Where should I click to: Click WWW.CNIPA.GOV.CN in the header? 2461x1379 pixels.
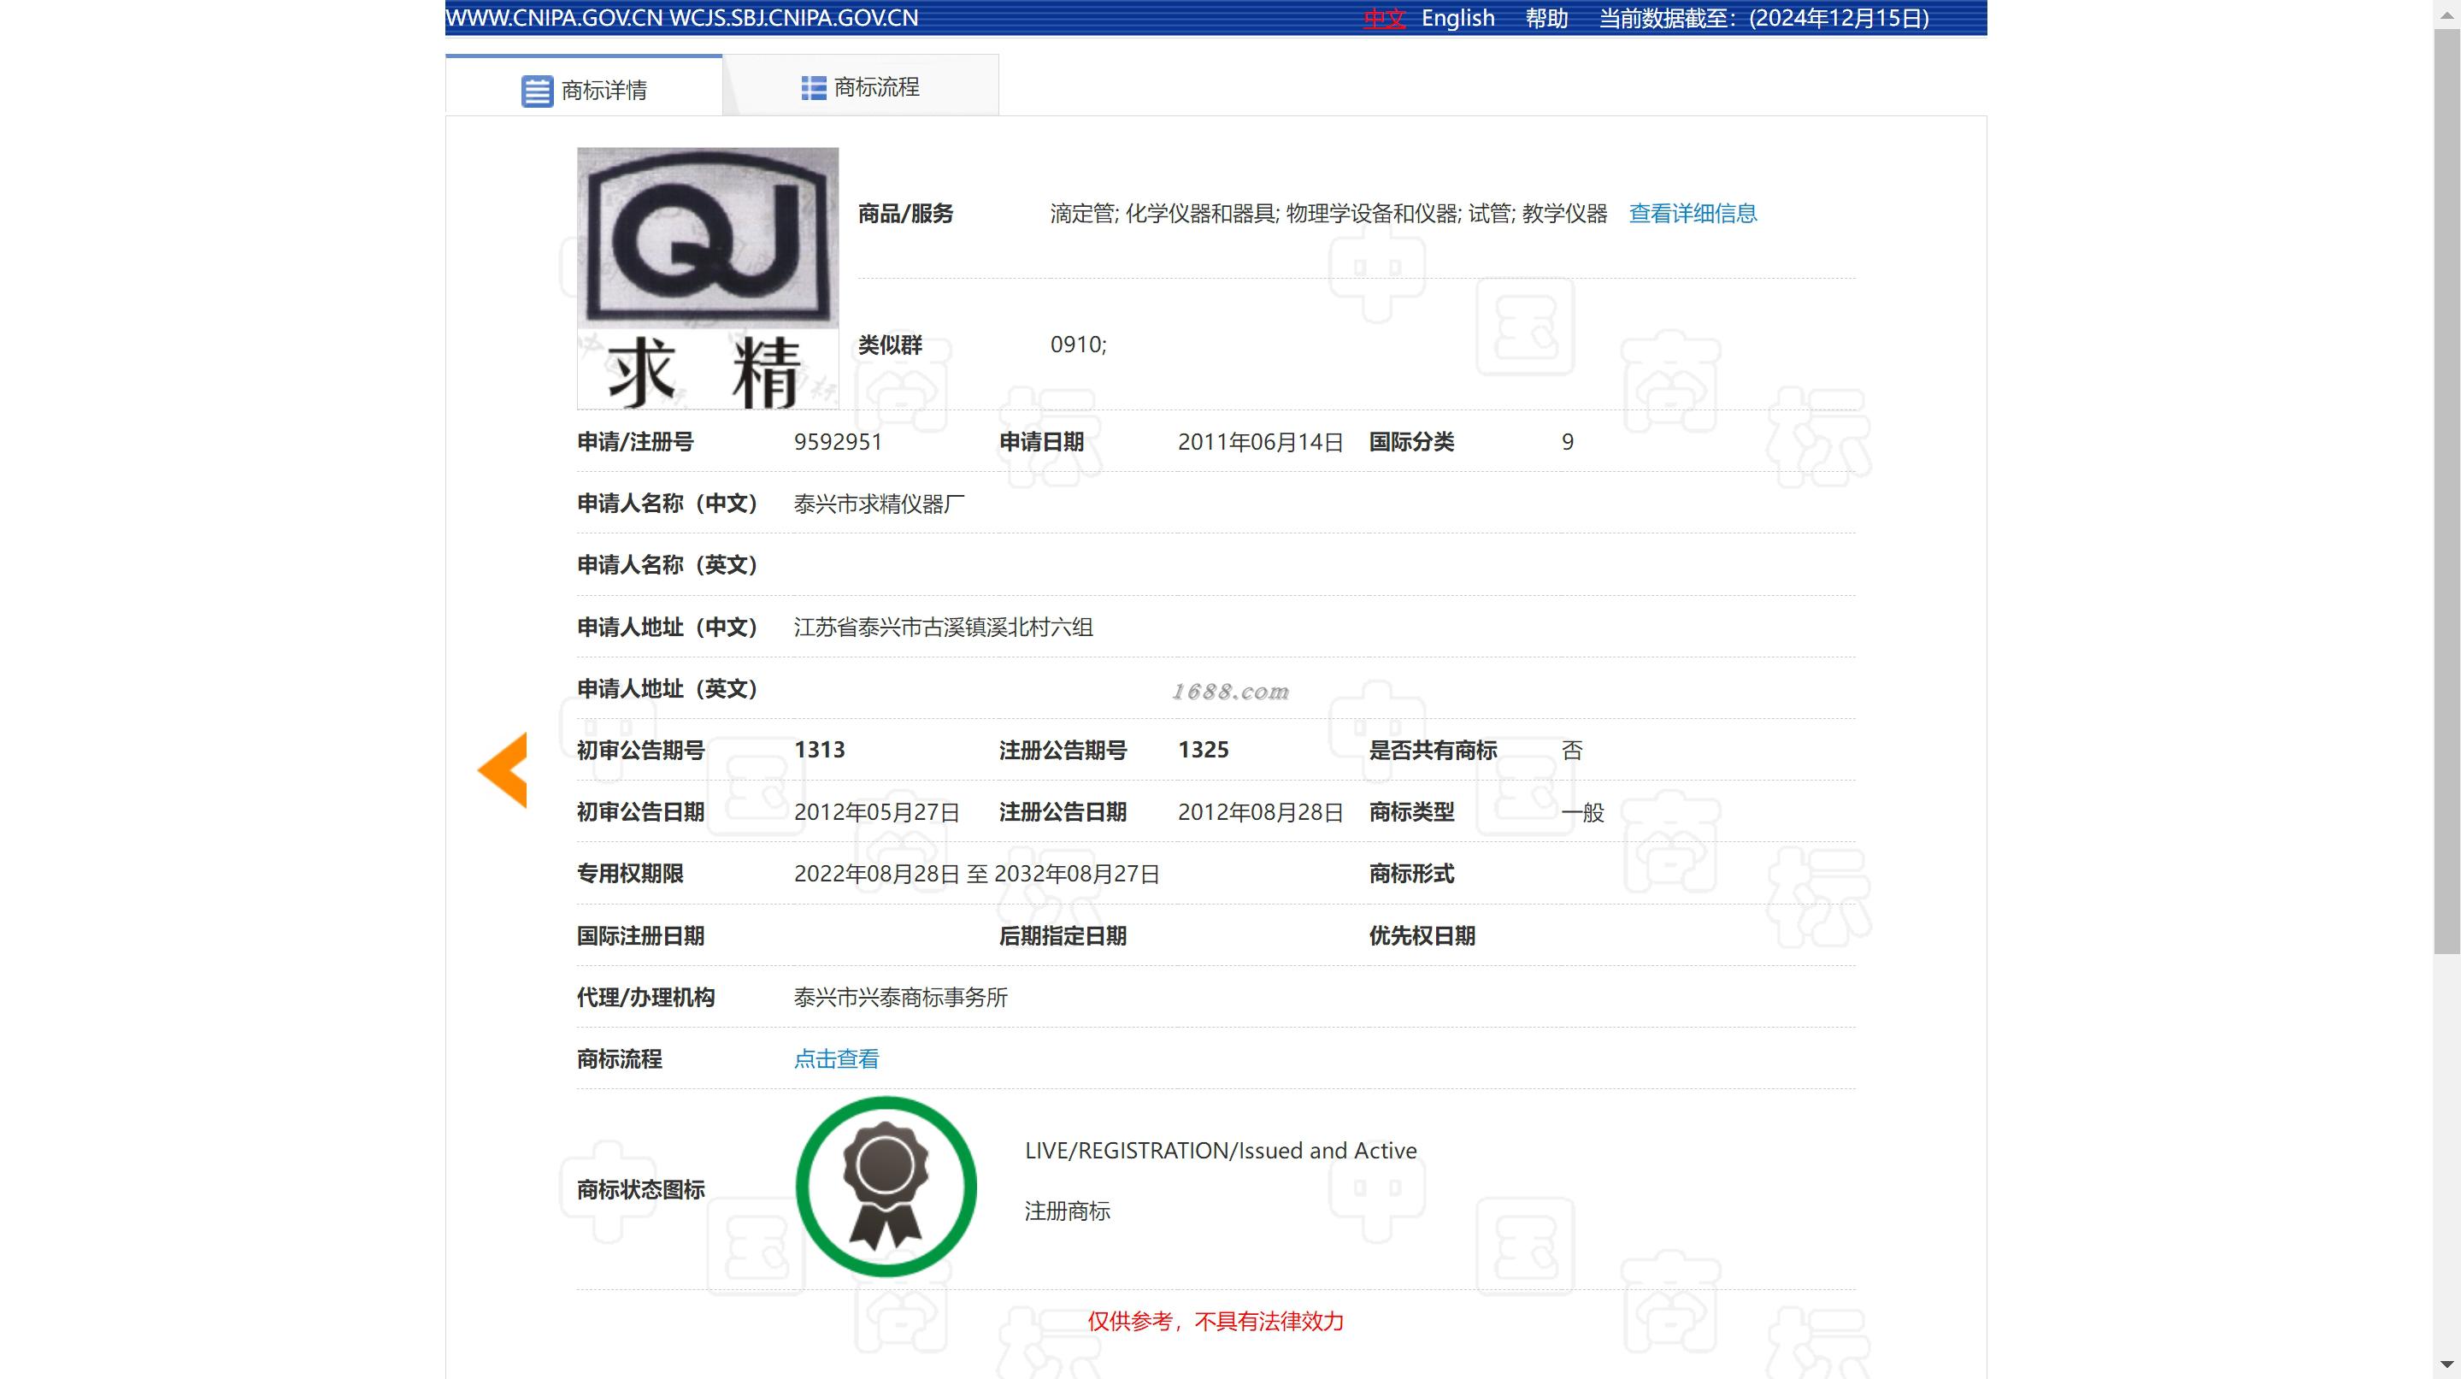[553, 18]
